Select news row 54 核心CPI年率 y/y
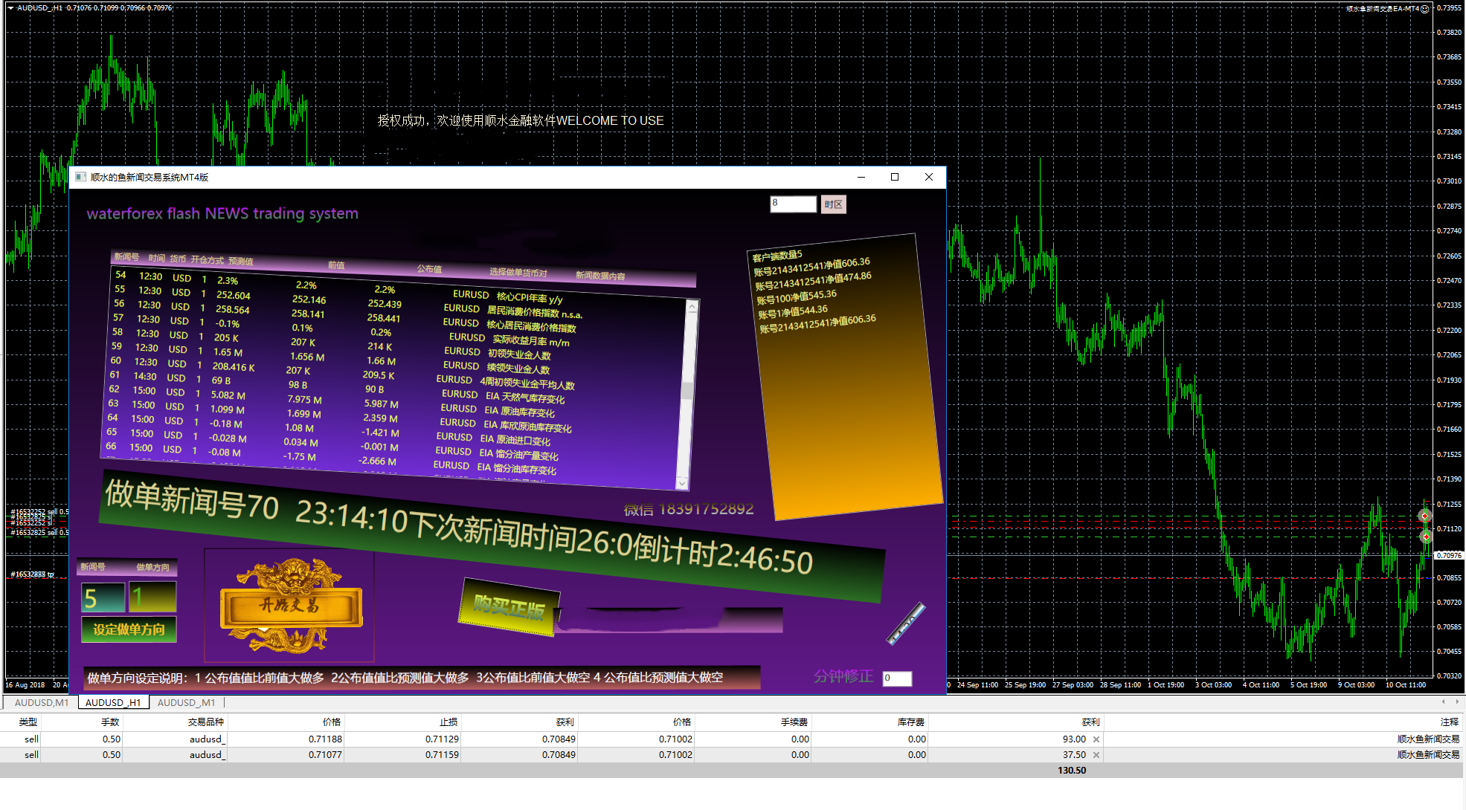The image size is (1466, 810). tap(338, 287)
